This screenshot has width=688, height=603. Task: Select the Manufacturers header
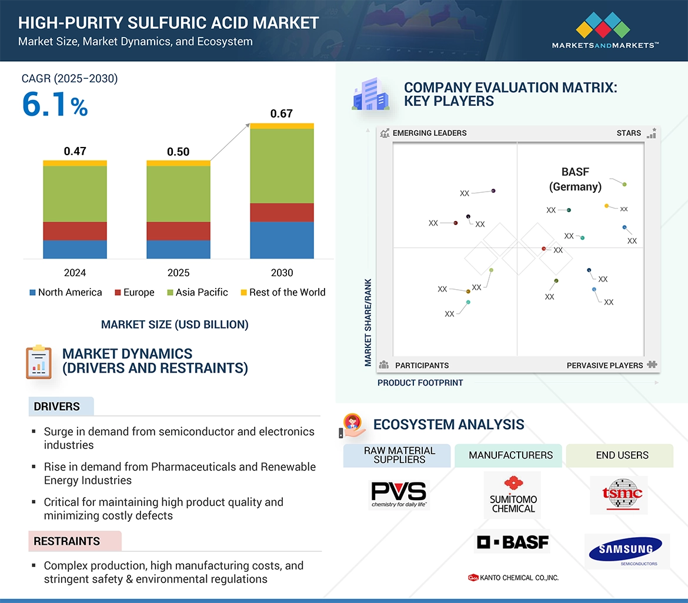510,455
